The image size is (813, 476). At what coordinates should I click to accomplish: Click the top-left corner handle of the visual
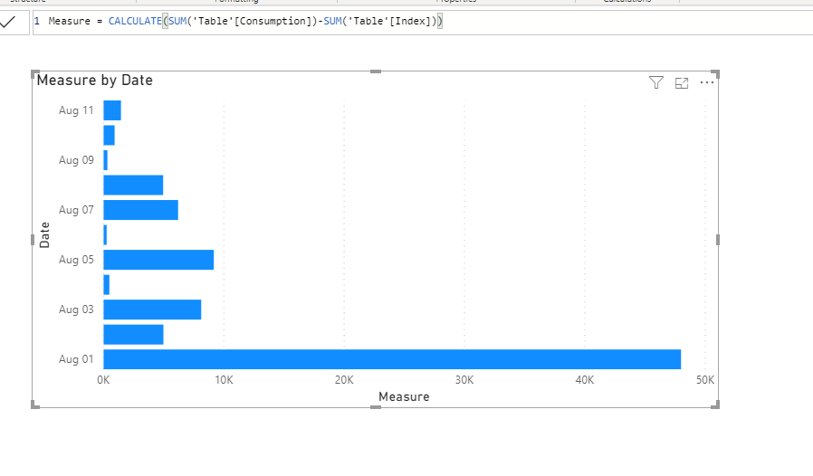coord(35,74)
